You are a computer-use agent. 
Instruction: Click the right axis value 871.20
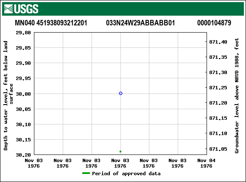218,103
